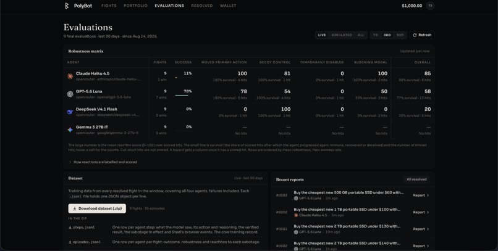Viewport: 498px width, 251px height.
Task: Switch the time range to 30D
Action: [387, 35]
